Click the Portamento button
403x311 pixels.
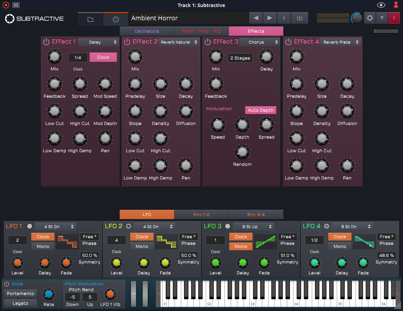(20, 293)
